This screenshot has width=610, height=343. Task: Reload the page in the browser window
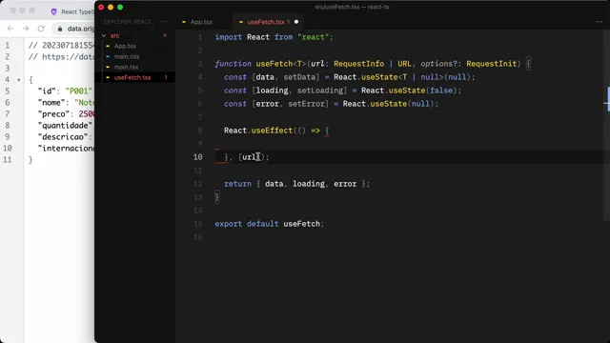tap(41, 29)
